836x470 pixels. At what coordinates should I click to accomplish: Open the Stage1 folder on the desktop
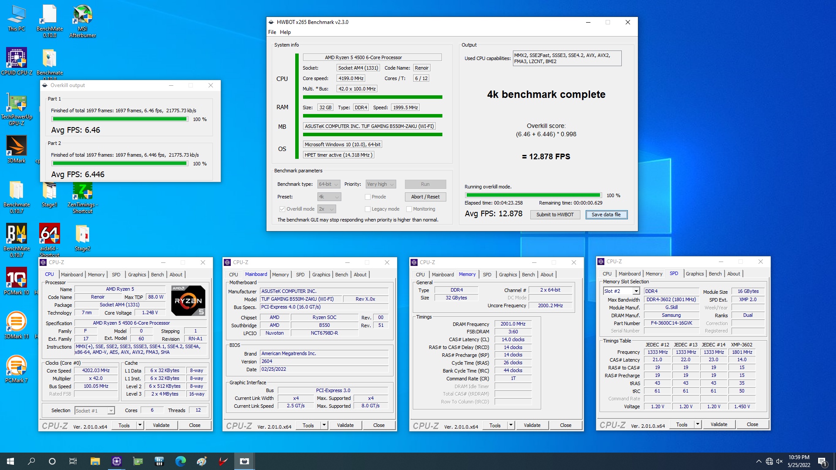click(49, 194)
